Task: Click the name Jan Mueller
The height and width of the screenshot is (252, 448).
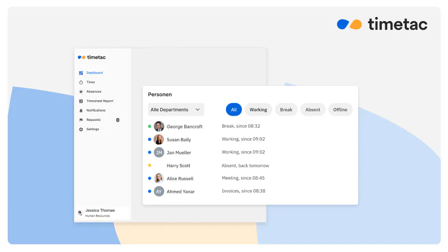Action: (x=179, y=153)
